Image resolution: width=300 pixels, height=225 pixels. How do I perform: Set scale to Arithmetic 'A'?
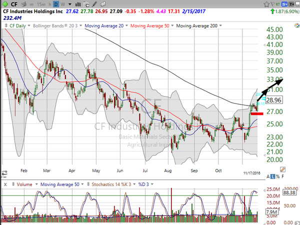(x=268, y=176)
